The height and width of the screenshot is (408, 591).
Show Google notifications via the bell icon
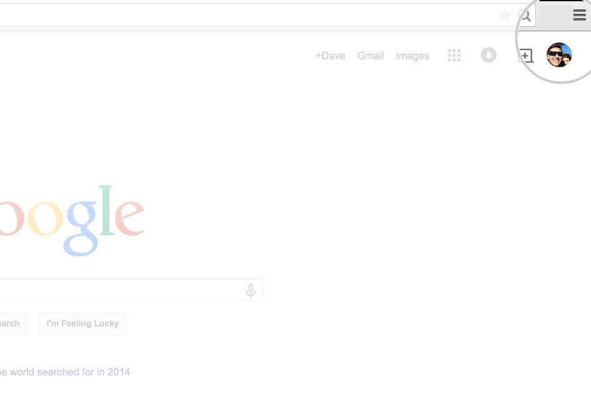[489, 55]
